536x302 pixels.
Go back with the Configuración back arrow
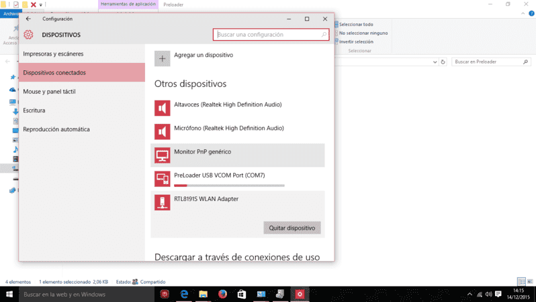28,19
